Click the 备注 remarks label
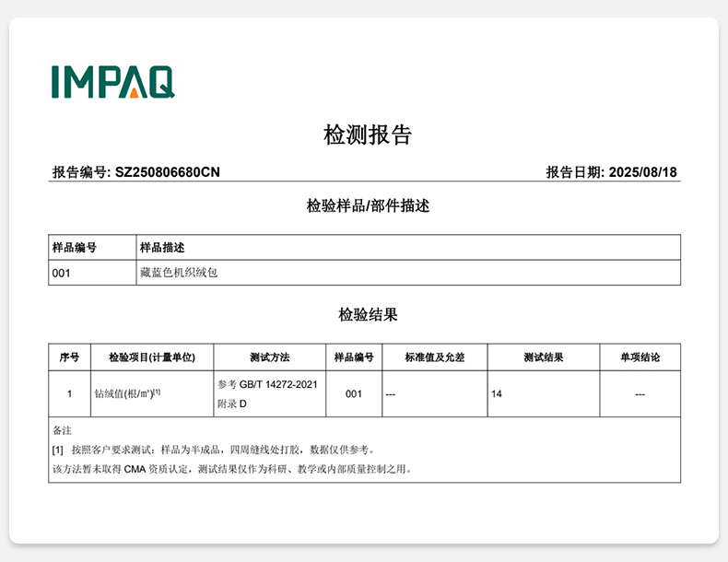The width and height of the screenshot is (728, 562). (x=62, y=430)
